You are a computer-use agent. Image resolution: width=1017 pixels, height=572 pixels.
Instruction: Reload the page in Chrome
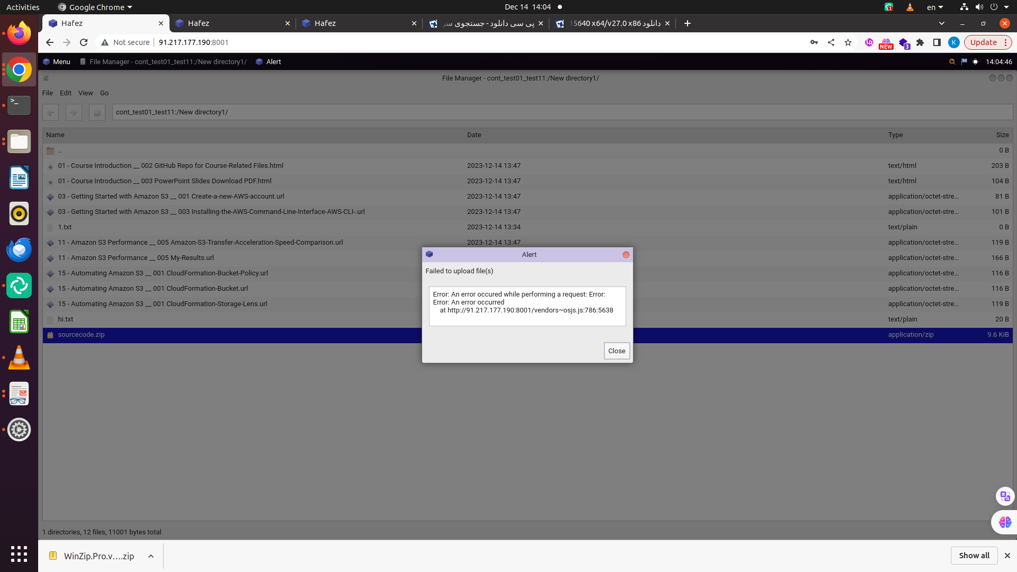click(x=84, y=42)
